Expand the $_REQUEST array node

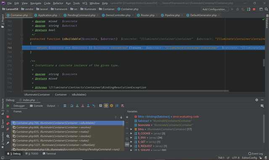click(132, 146)
